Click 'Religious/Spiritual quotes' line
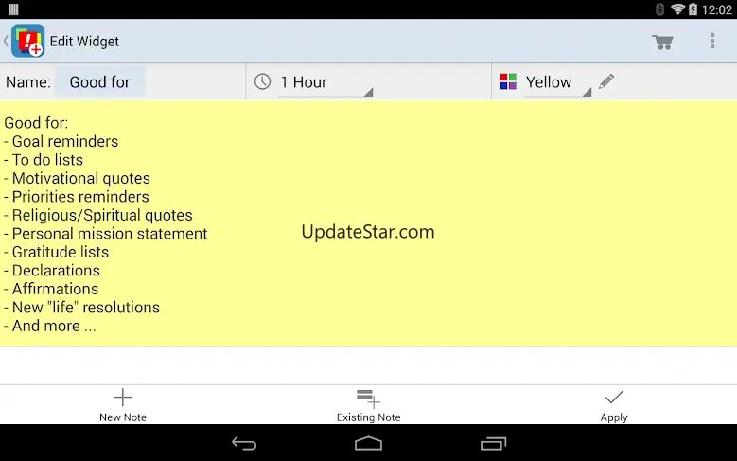This screenshot has width=737, height=461. [98, 216]
